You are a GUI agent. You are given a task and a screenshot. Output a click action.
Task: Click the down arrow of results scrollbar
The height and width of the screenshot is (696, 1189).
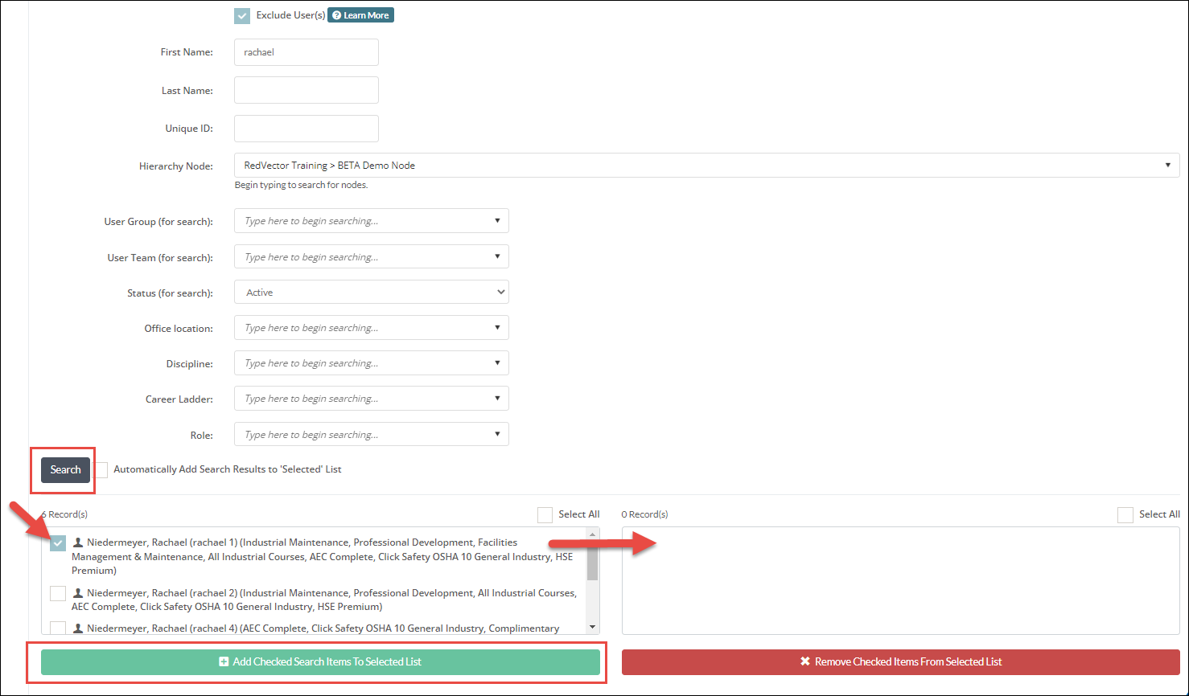(x=593, y=626)
